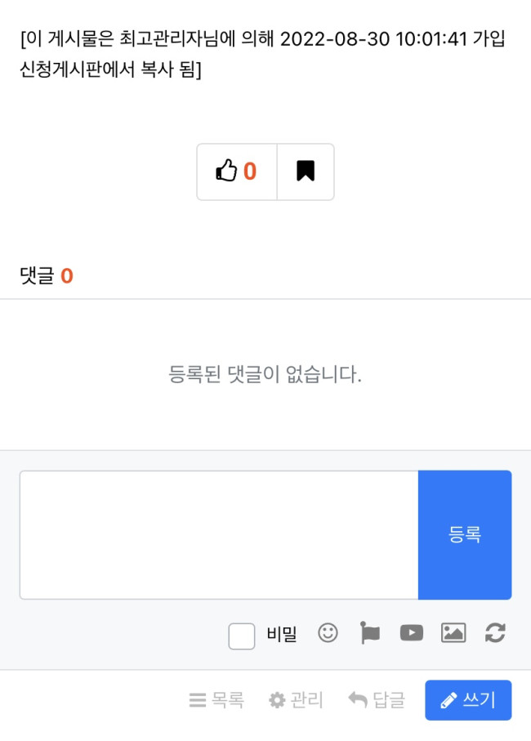The image size is (531, 741).
Task: Submit the comment with the 등록 button
Action: 465,534
